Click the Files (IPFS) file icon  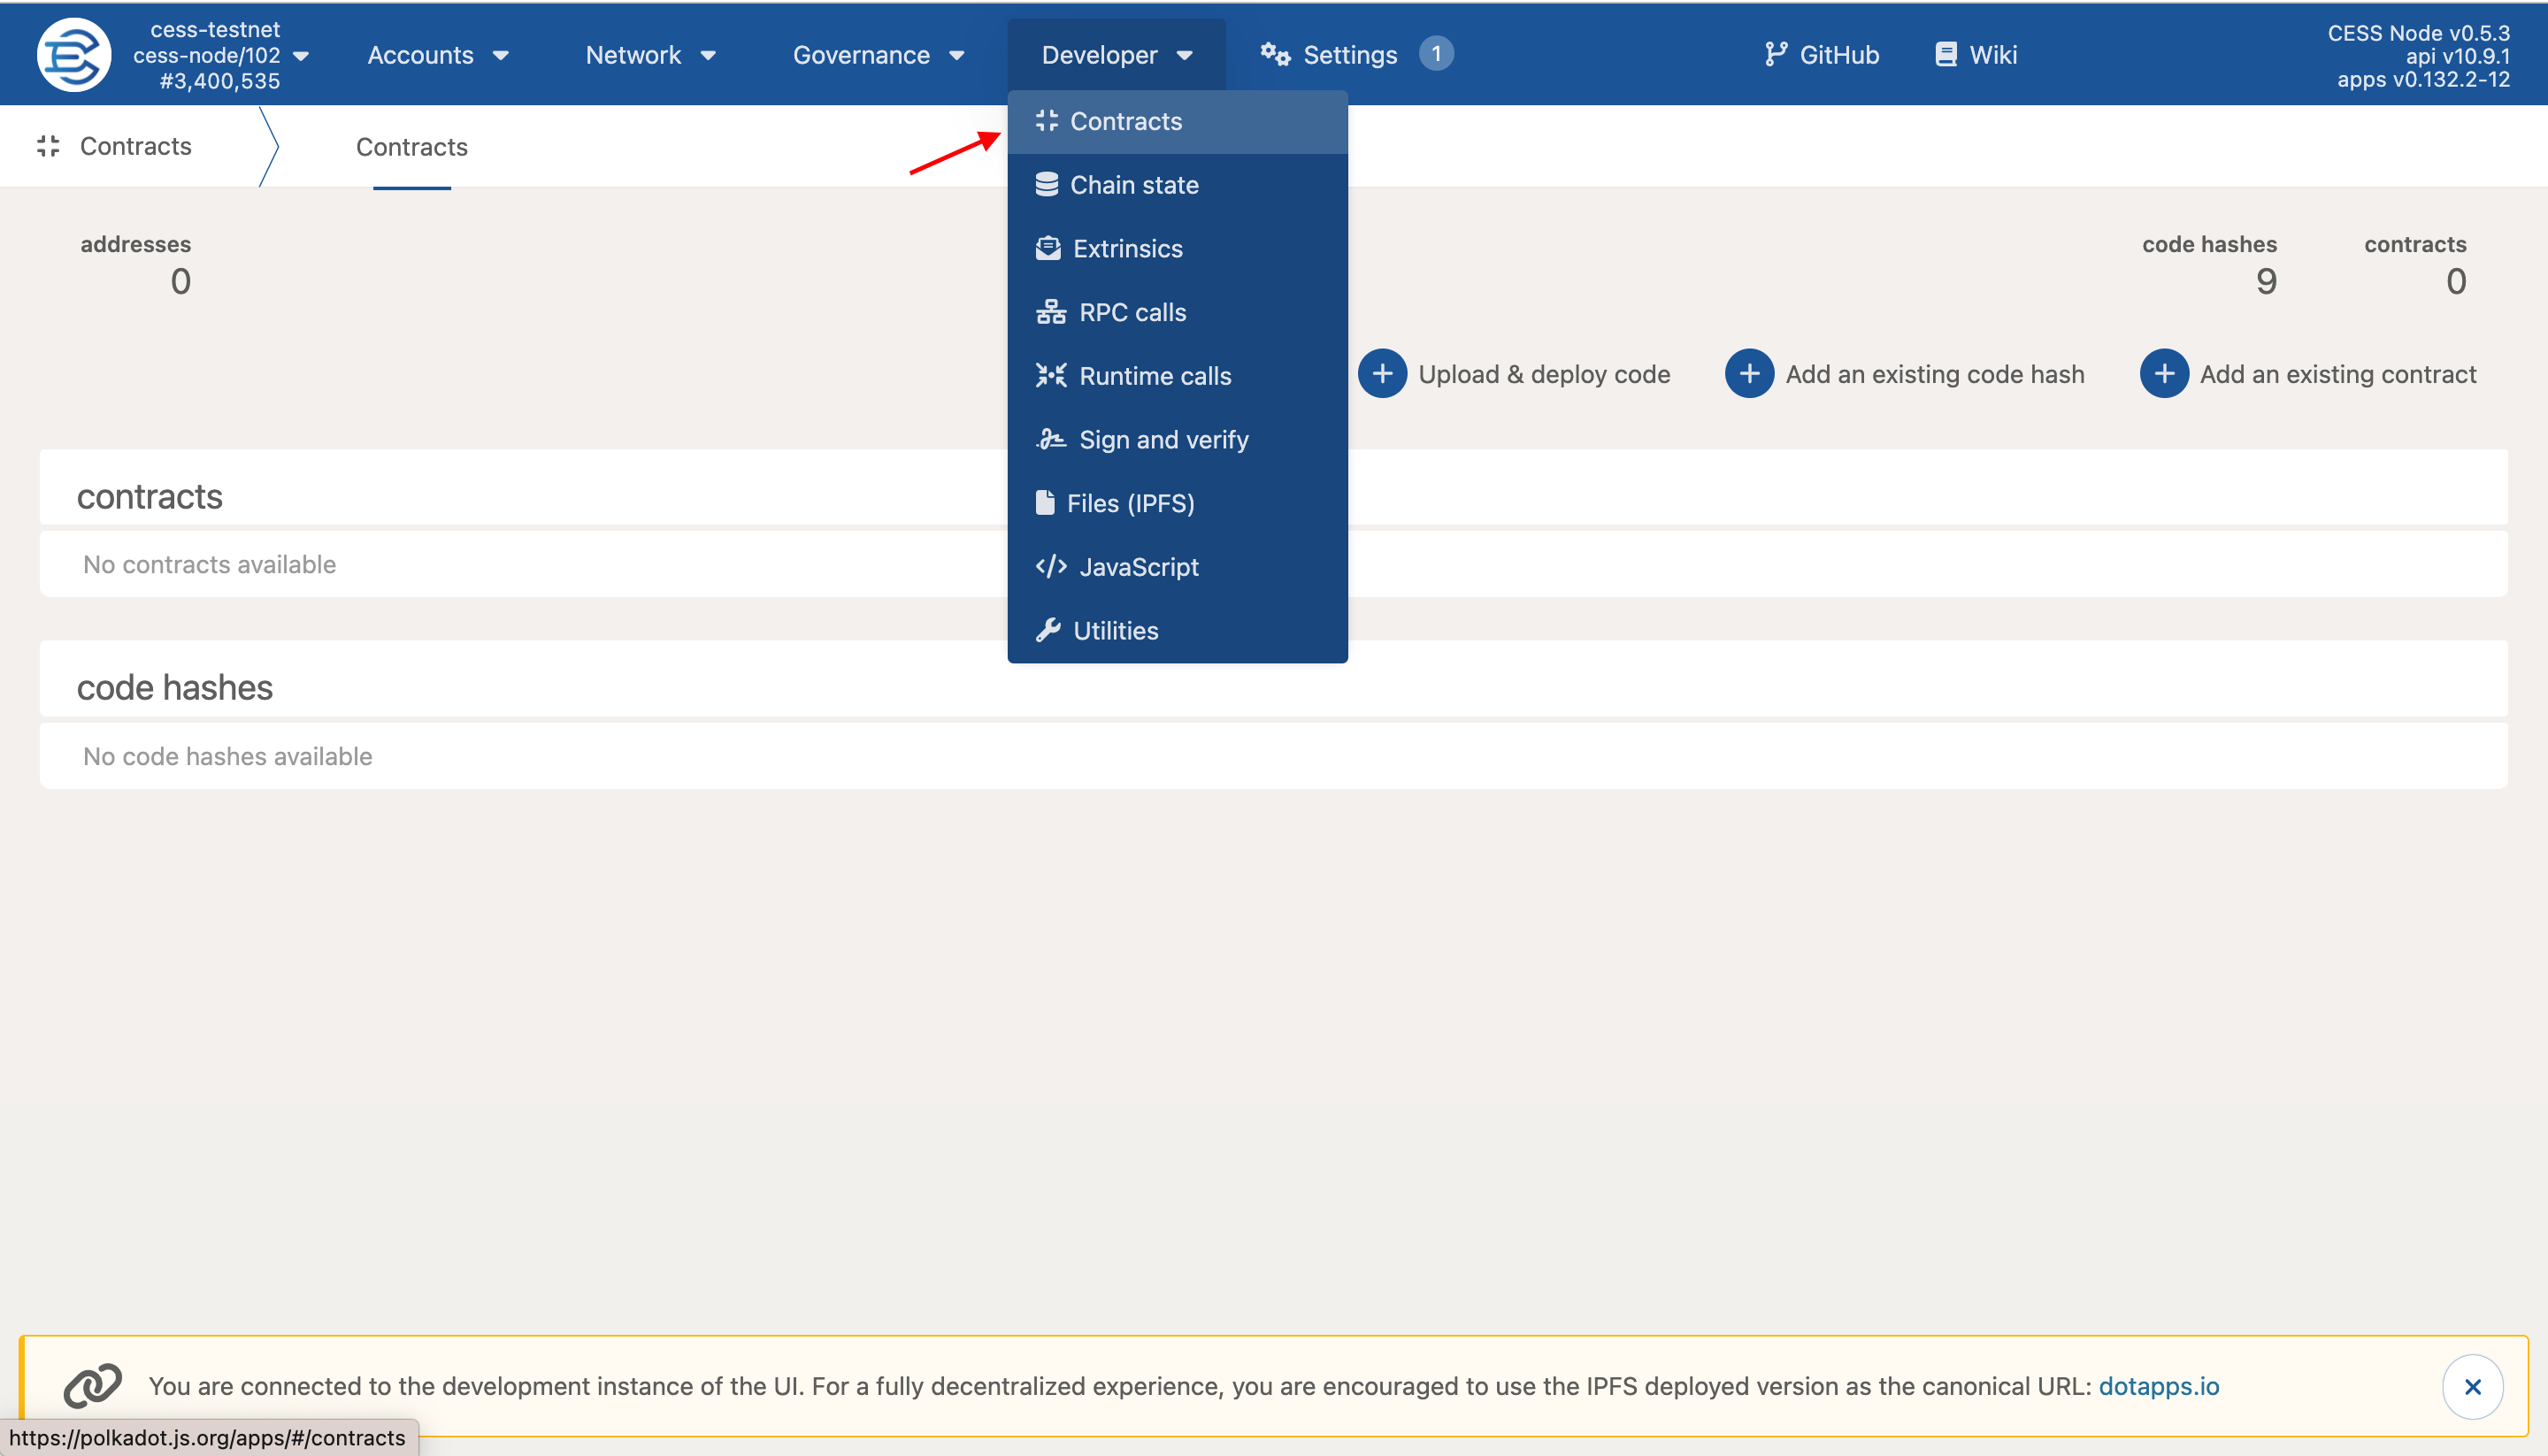pos(1045,503)
